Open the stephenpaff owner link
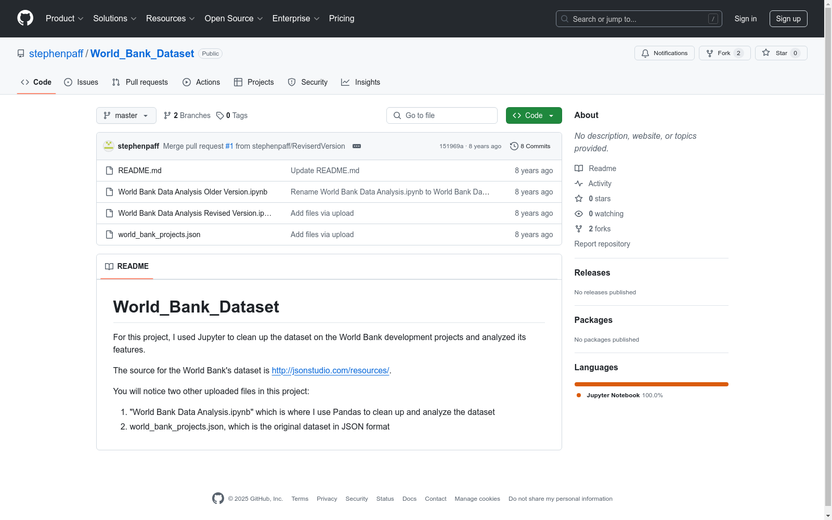 [56, 54]
